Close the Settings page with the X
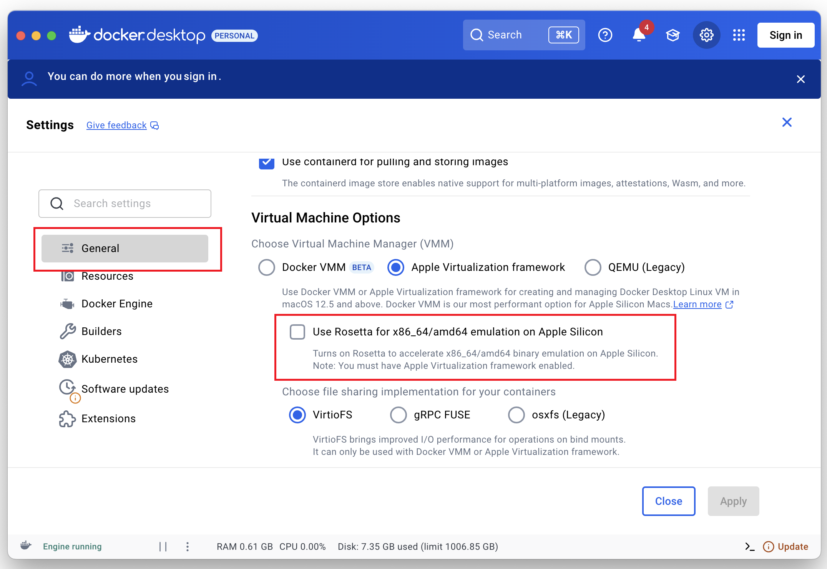The image size is (827, 569). coord(787,122)
